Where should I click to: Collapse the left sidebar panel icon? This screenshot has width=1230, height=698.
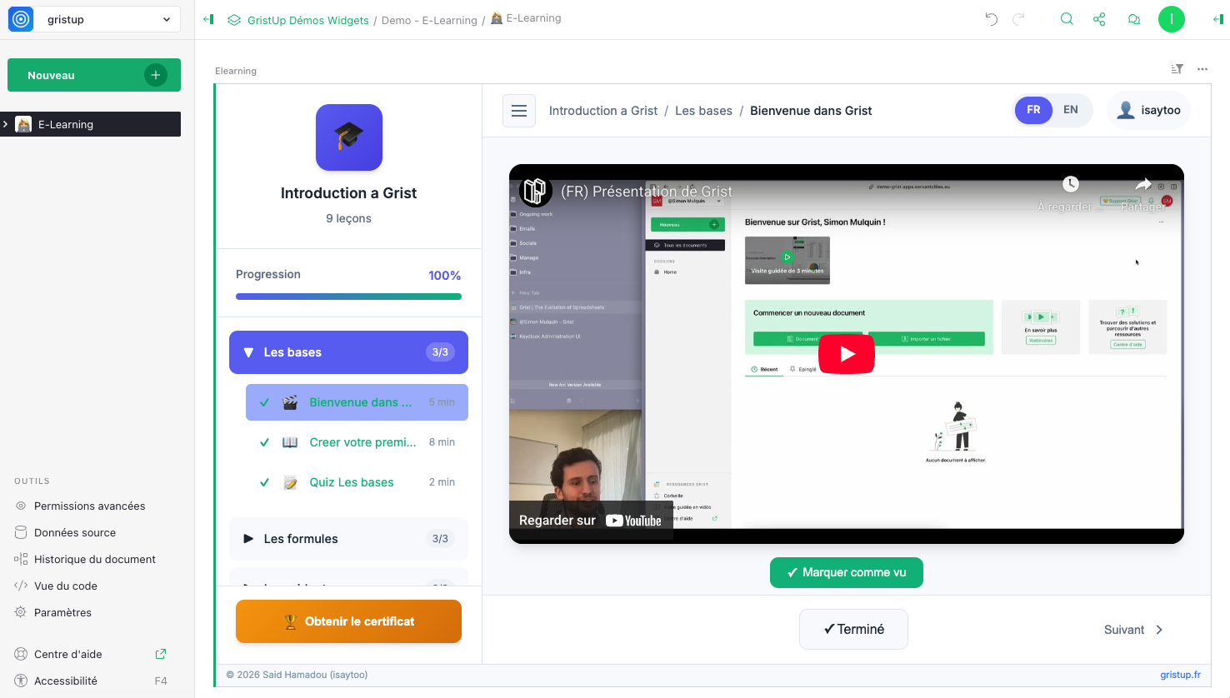tap(208, 19)
